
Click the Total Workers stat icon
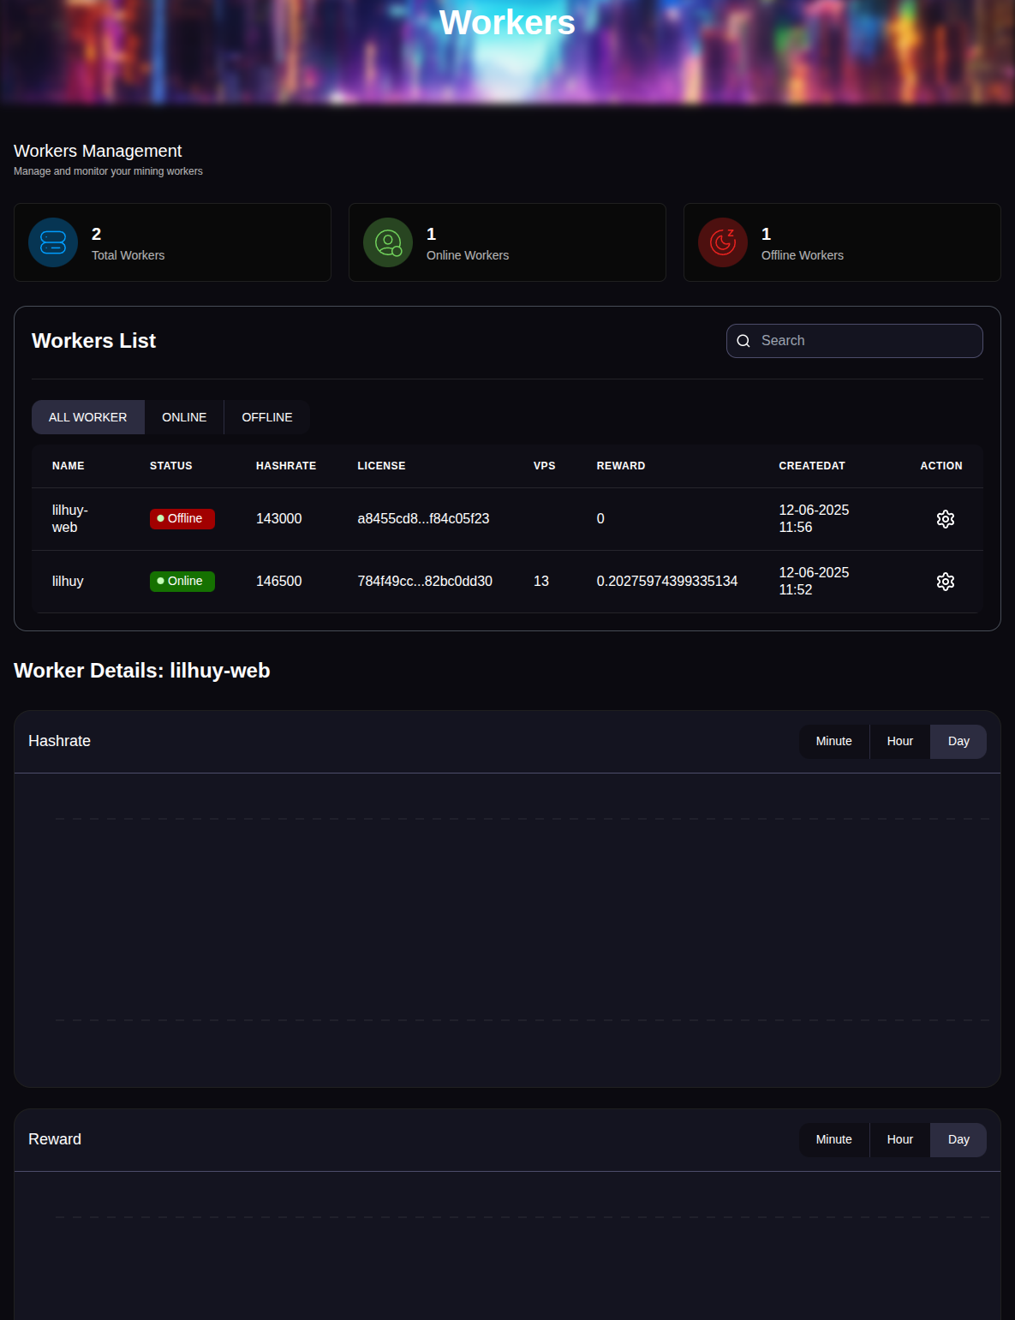pyautogui.click(x=53, y=242)
